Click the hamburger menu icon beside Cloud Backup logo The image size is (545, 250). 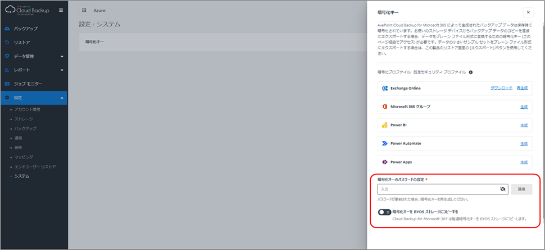pos(61,11)
